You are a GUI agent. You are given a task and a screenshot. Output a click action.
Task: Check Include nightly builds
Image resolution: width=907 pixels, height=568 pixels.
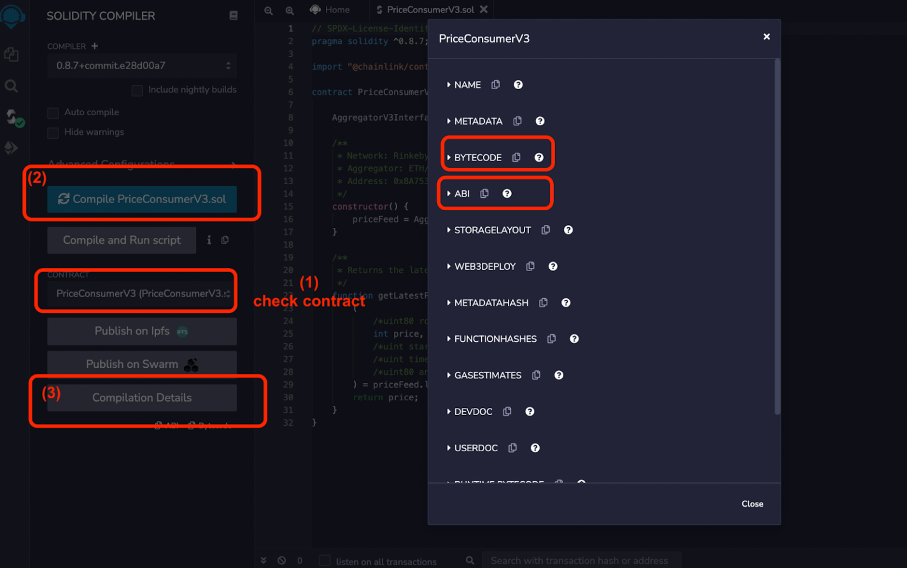tap(137, 90)
